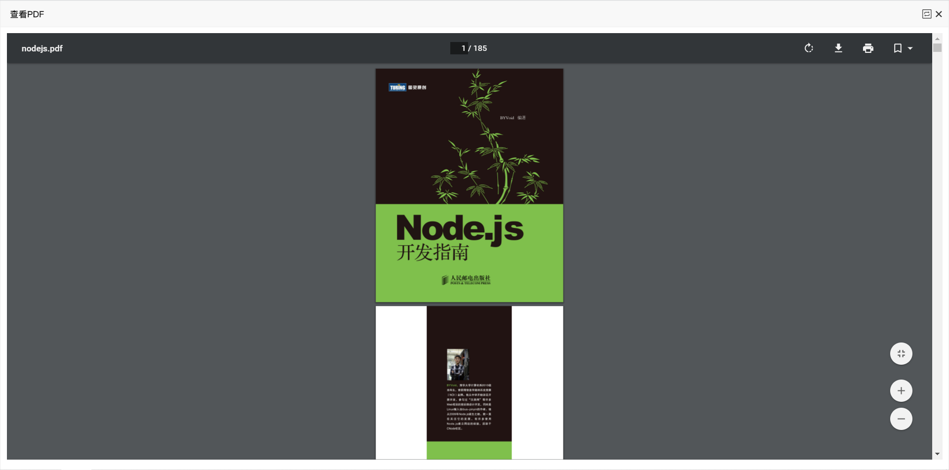Click the scrollbar down arrow

click(x=937, y=454)
